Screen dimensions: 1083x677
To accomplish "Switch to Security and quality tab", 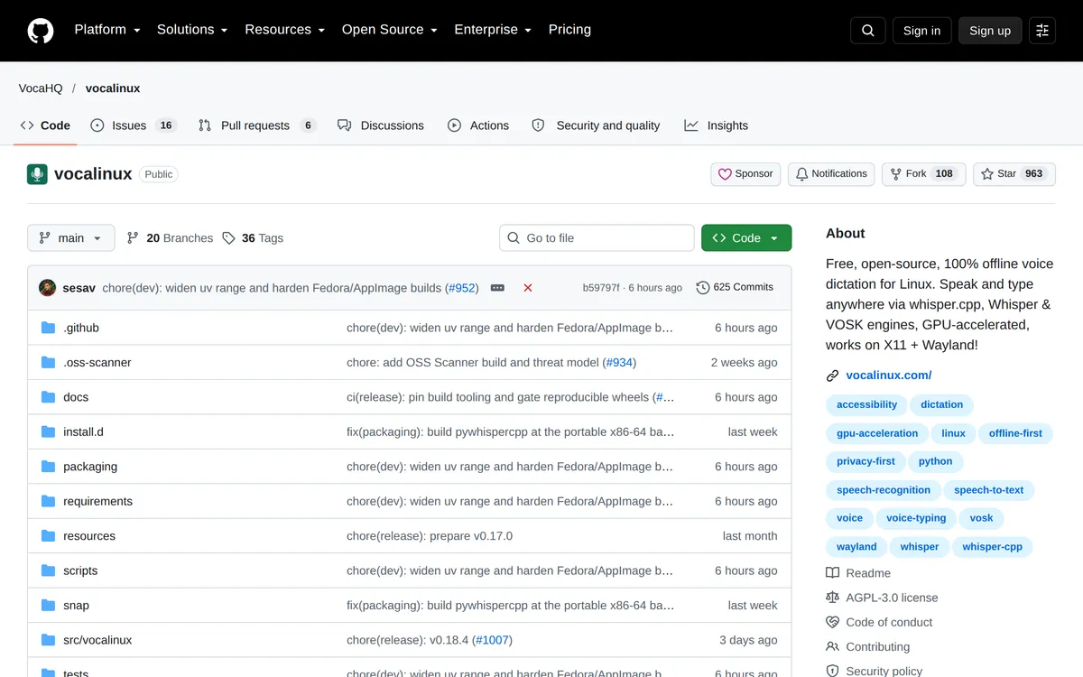I will 596,125.
